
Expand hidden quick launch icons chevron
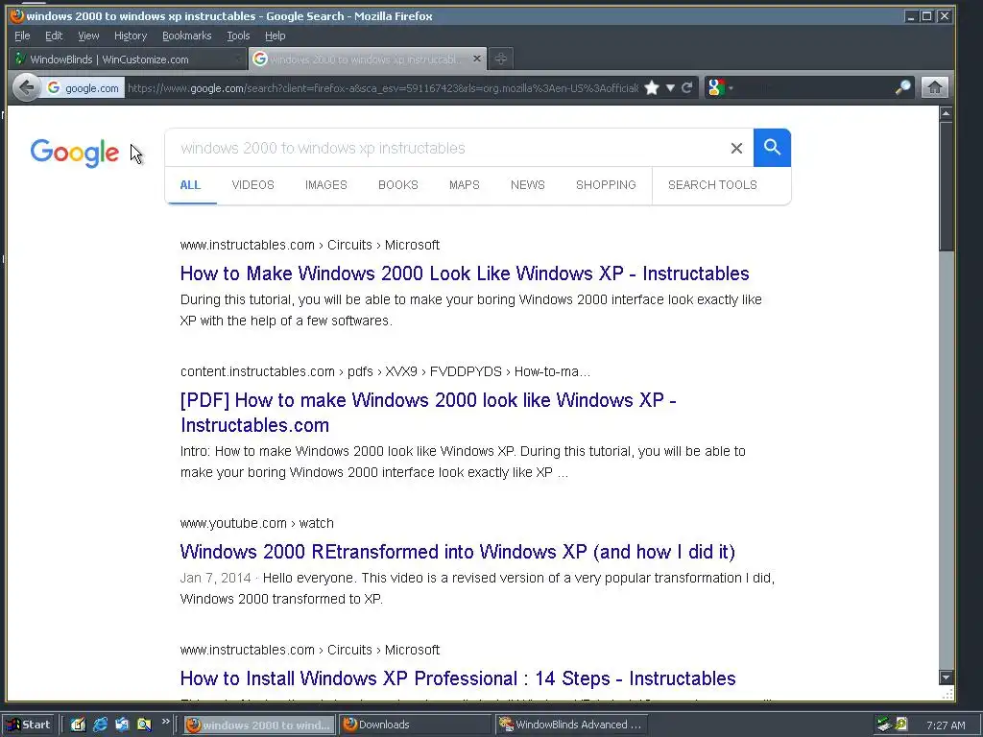[x=165, y=722]
